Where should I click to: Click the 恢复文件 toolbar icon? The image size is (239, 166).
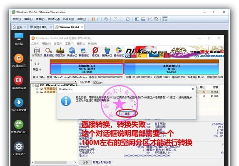click(60, 52)
